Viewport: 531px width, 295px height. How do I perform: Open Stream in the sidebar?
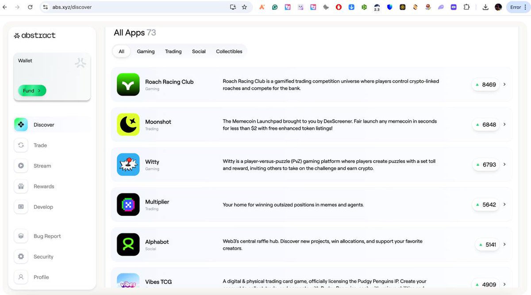52,166
